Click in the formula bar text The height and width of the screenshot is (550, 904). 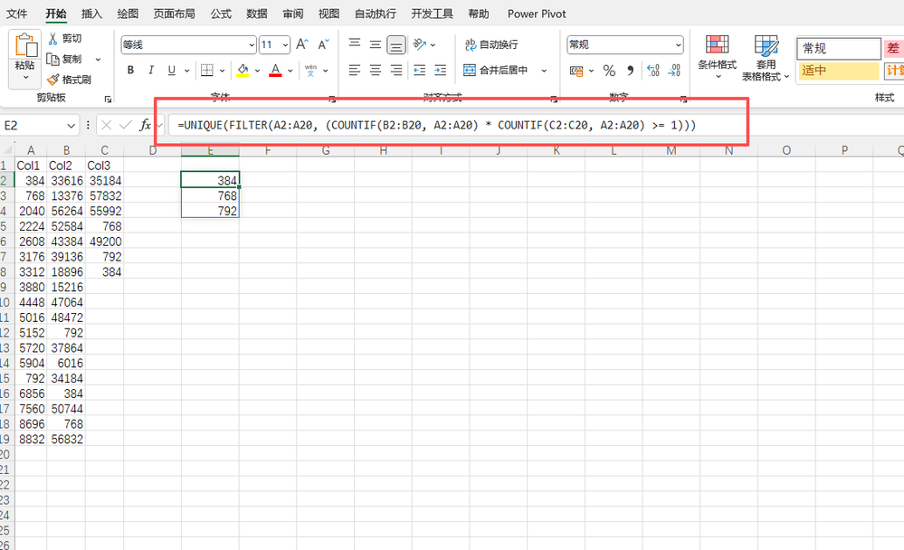[436, 125]
